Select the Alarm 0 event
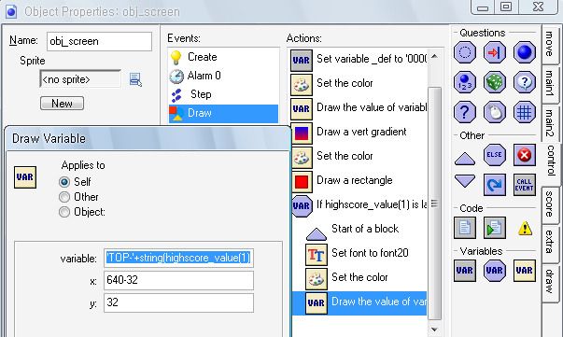563x337 pixels. click(223, 76)
